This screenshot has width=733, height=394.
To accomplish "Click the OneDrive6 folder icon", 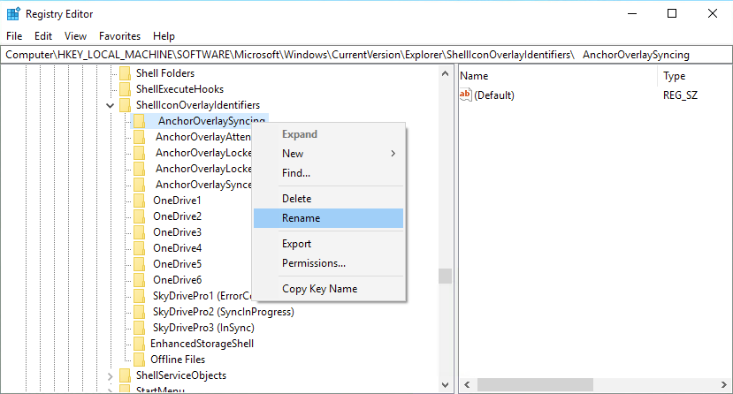I will [x=139, y=280].
